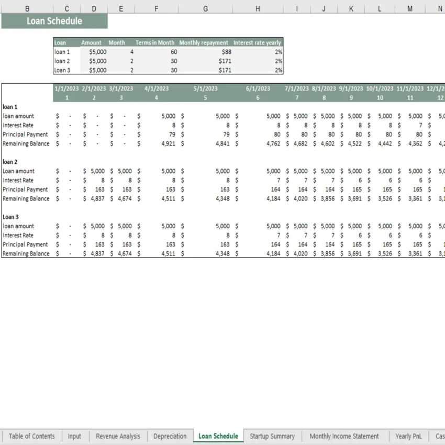This screenshot has height=445, width=445.
Task: Select column header N
Action: tap(440, 8)
